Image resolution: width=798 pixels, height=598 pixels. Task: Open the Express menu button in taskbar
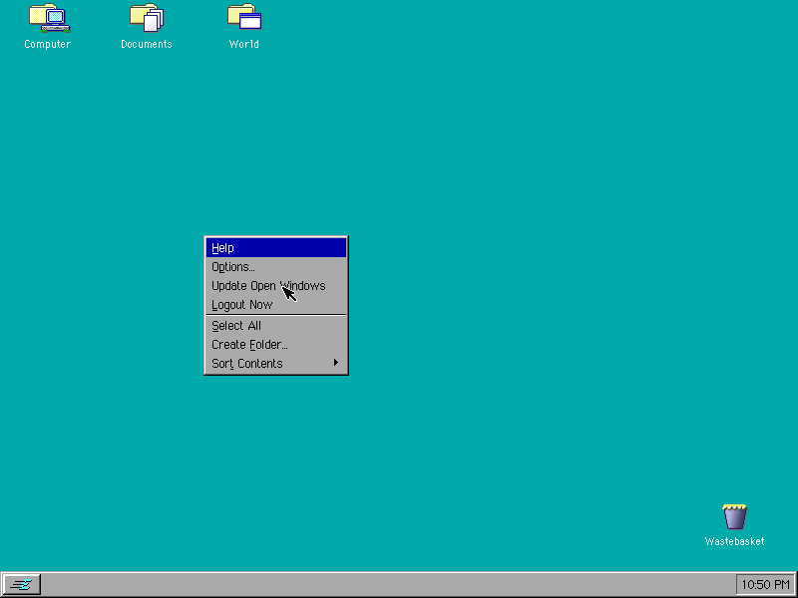(21, 585)
